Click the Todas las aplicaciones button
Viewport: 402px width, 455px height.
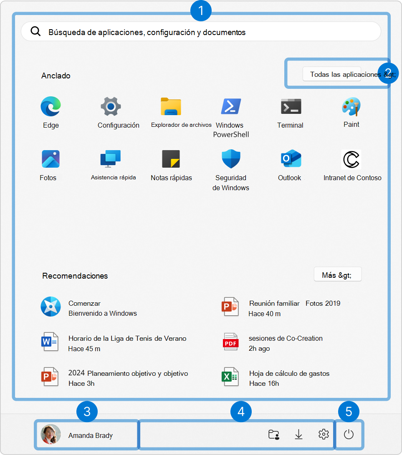point(332,74)
